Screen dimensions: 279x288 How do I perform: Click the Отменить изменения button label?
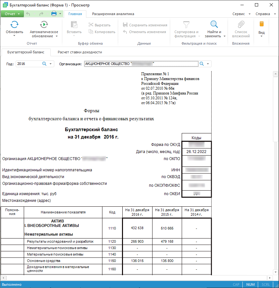coord(147,32)
